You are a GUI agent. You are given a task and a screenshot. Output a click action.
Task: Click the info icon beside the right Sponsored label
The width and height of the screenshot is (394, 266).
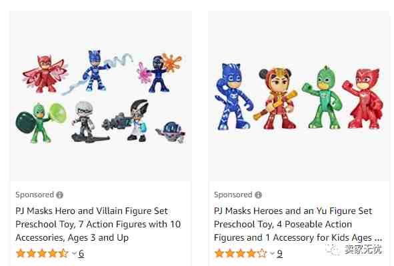point(258,195)
